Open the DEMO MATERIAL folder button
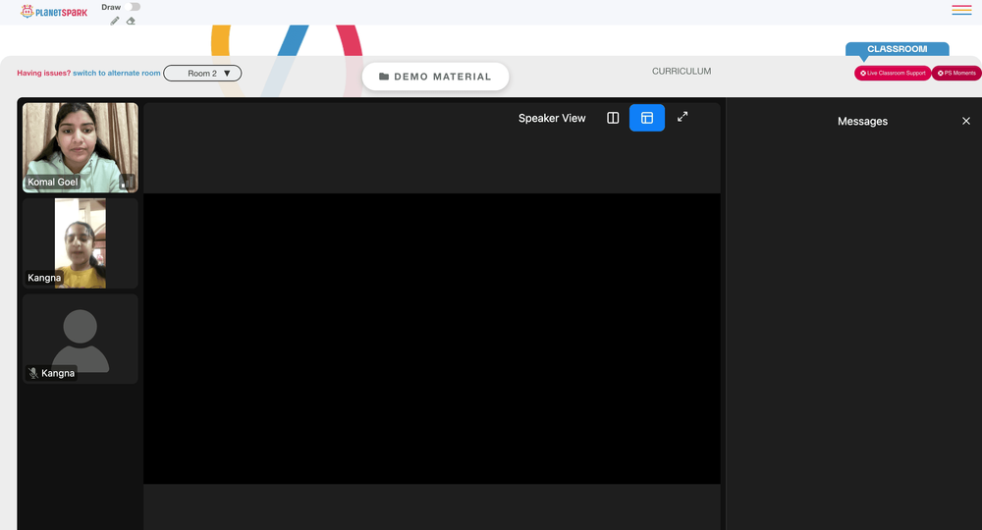The height and width of the screenshot is (530, 982). click(435, 77)
